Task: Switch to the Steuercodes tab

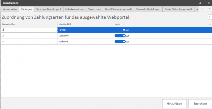Action: 94,9
